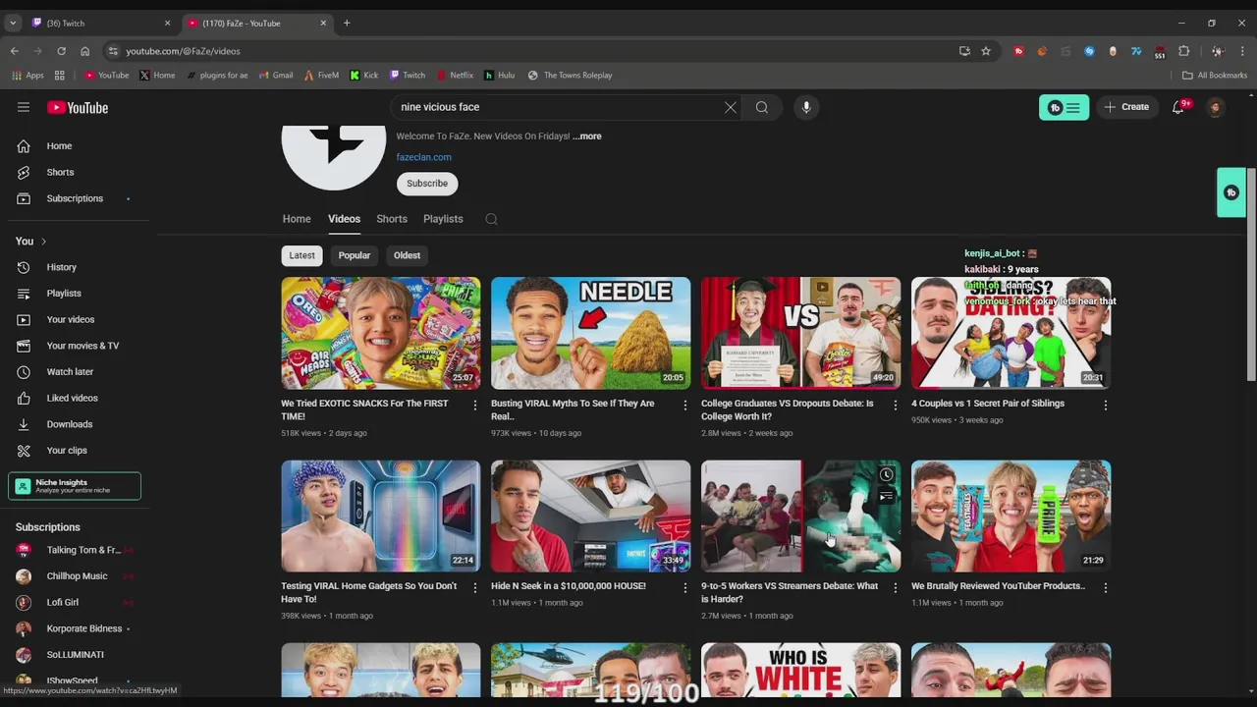Open the channel Shorts tab
Viewport: 1257px width, 707px height.
click(392, 219)
